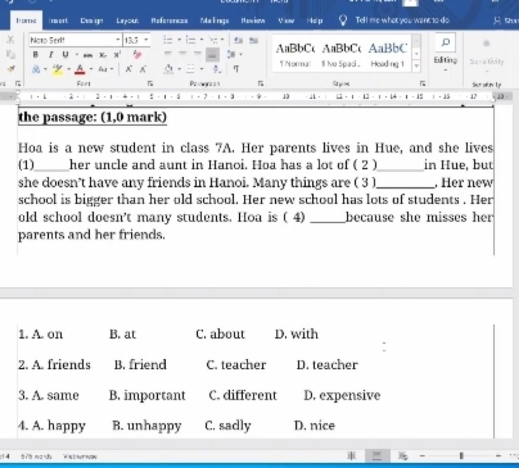This screenshot has height=468, width=519.
Task: Apply underline to selected text
Action: [65, 55]
